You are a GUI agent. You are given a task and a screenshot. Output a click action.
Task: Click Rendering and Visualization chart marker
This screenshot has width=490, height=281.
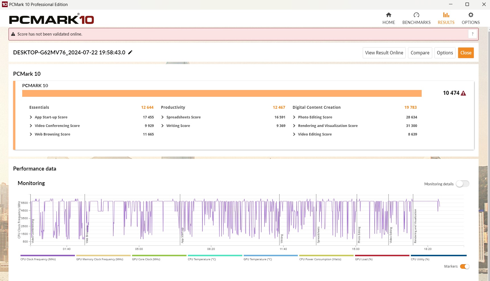point(415,226)
